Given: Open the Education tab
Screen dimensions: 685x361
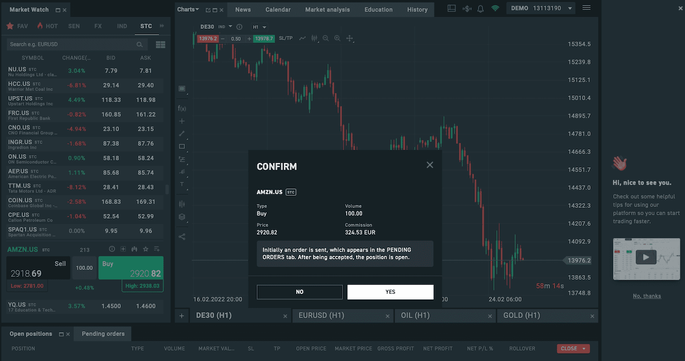Looking at the screenshot, I should [378, 9].
